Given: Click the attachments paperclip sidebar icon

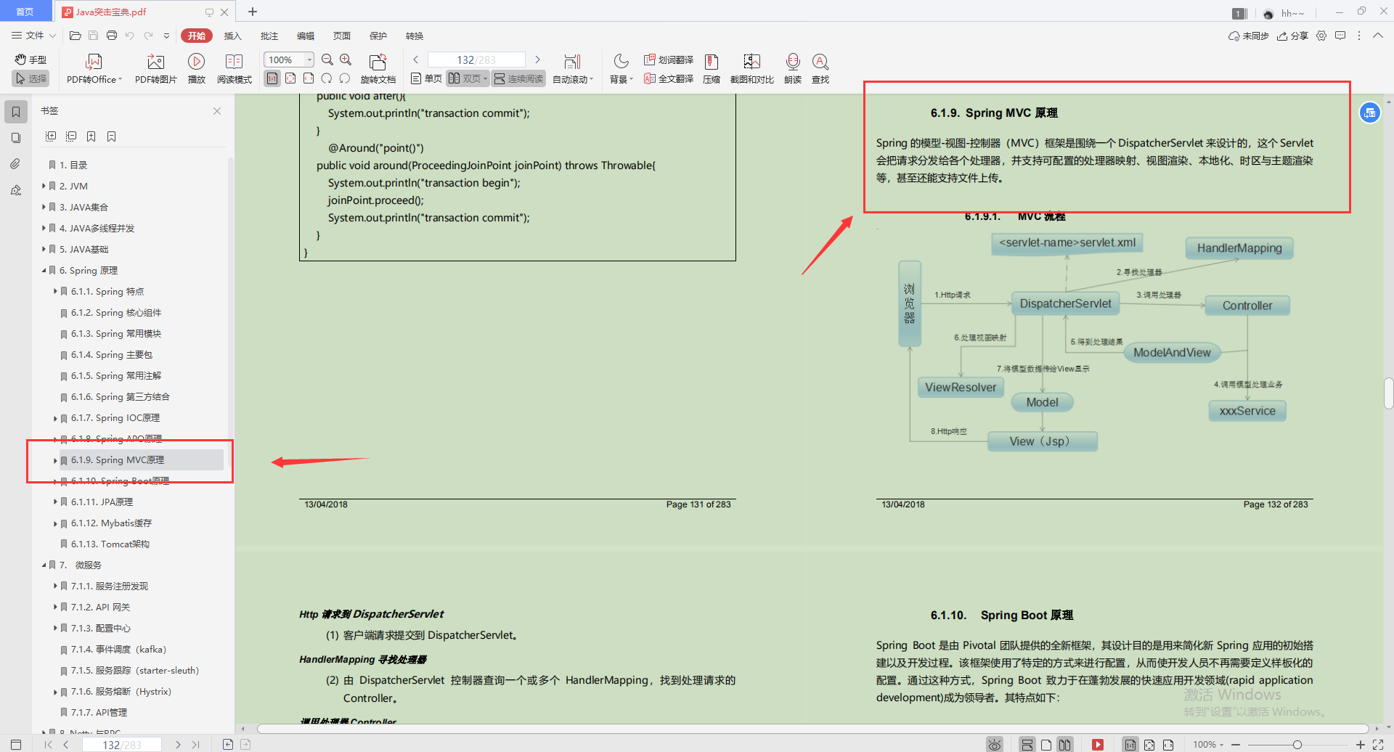Looking at the screenshot, I should point(16,164).
